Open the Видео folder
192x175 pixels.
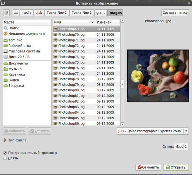click(27, 80)
